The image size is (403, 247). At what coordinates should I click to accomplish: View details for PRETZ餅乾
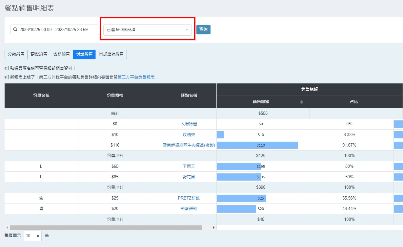click(189, 198)
